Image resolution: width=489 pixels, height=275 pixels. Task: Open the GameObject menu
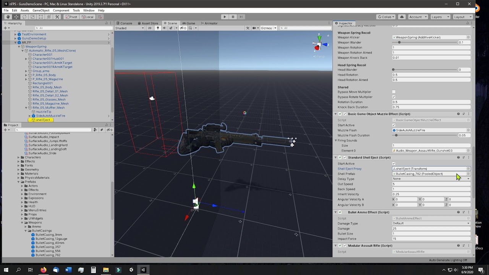point(40,10)
